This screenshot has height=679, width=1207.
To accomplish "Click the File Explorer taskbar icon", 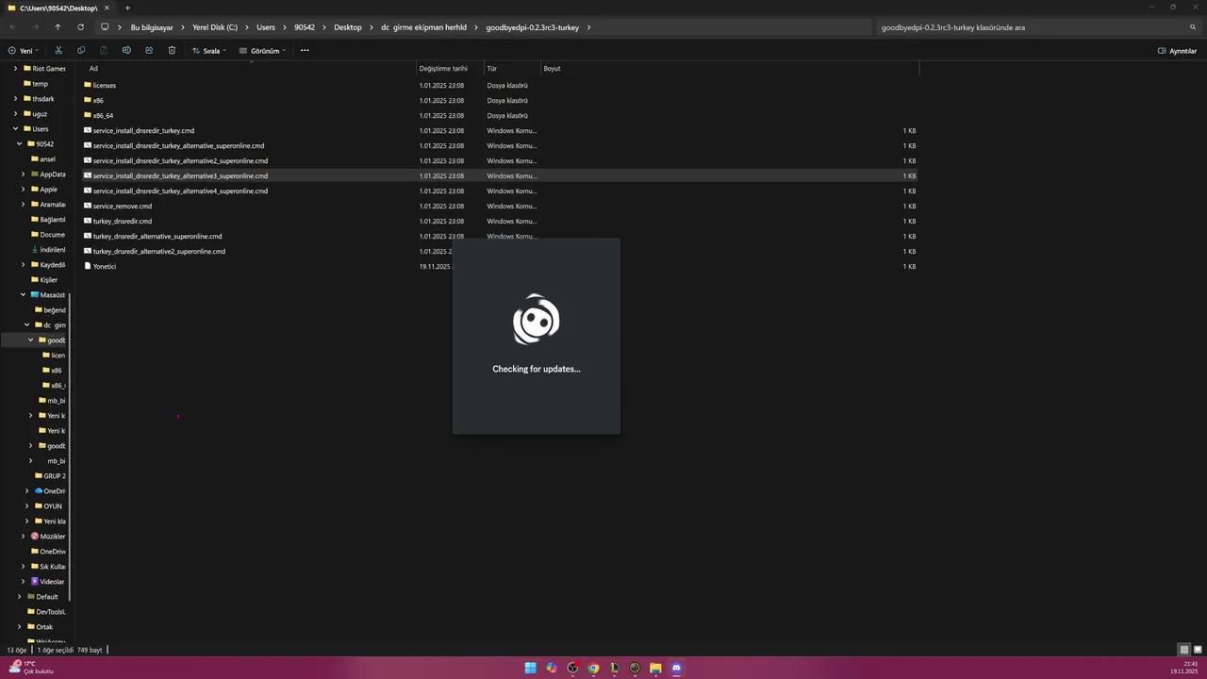I will pos(655,668).
